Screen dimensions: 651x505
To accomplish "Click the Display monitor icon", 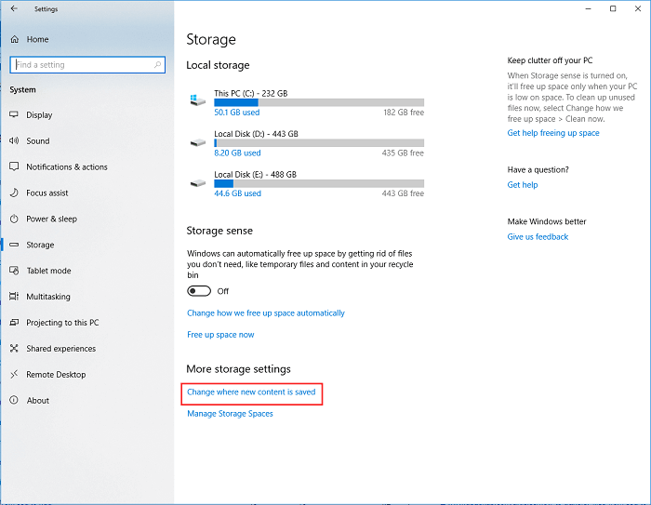I will point(14,114).
